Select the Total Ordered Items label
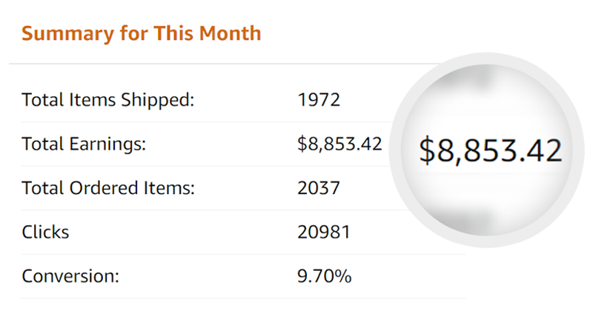The image size is (593, 314). click(x=108, y=188)
